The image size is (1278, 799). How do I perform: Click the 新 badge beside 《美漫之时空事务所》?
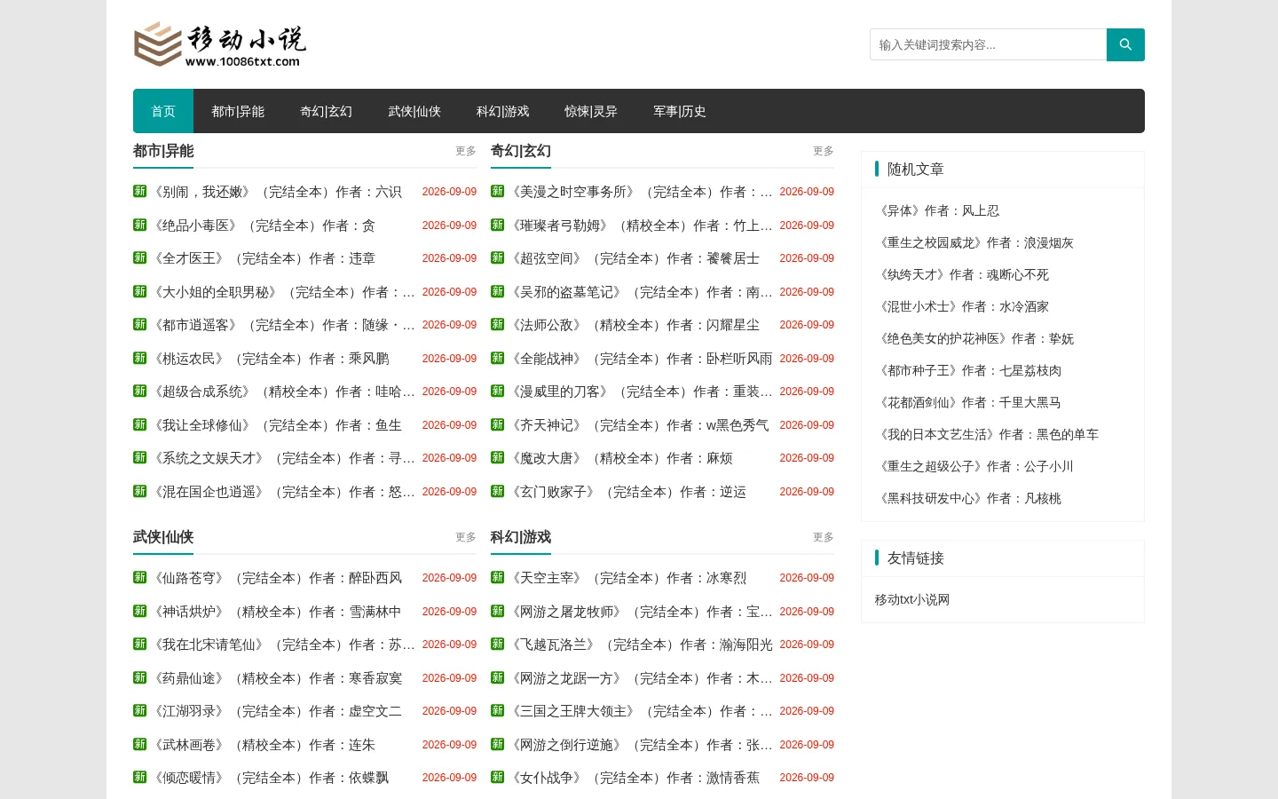click(x=498, y=191)
